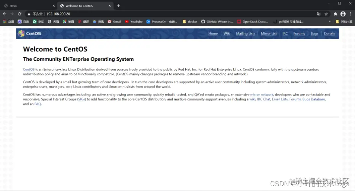Click 'The Community ENTerprise Operating System' subheading
355x191 pixels.
point(79,59)
